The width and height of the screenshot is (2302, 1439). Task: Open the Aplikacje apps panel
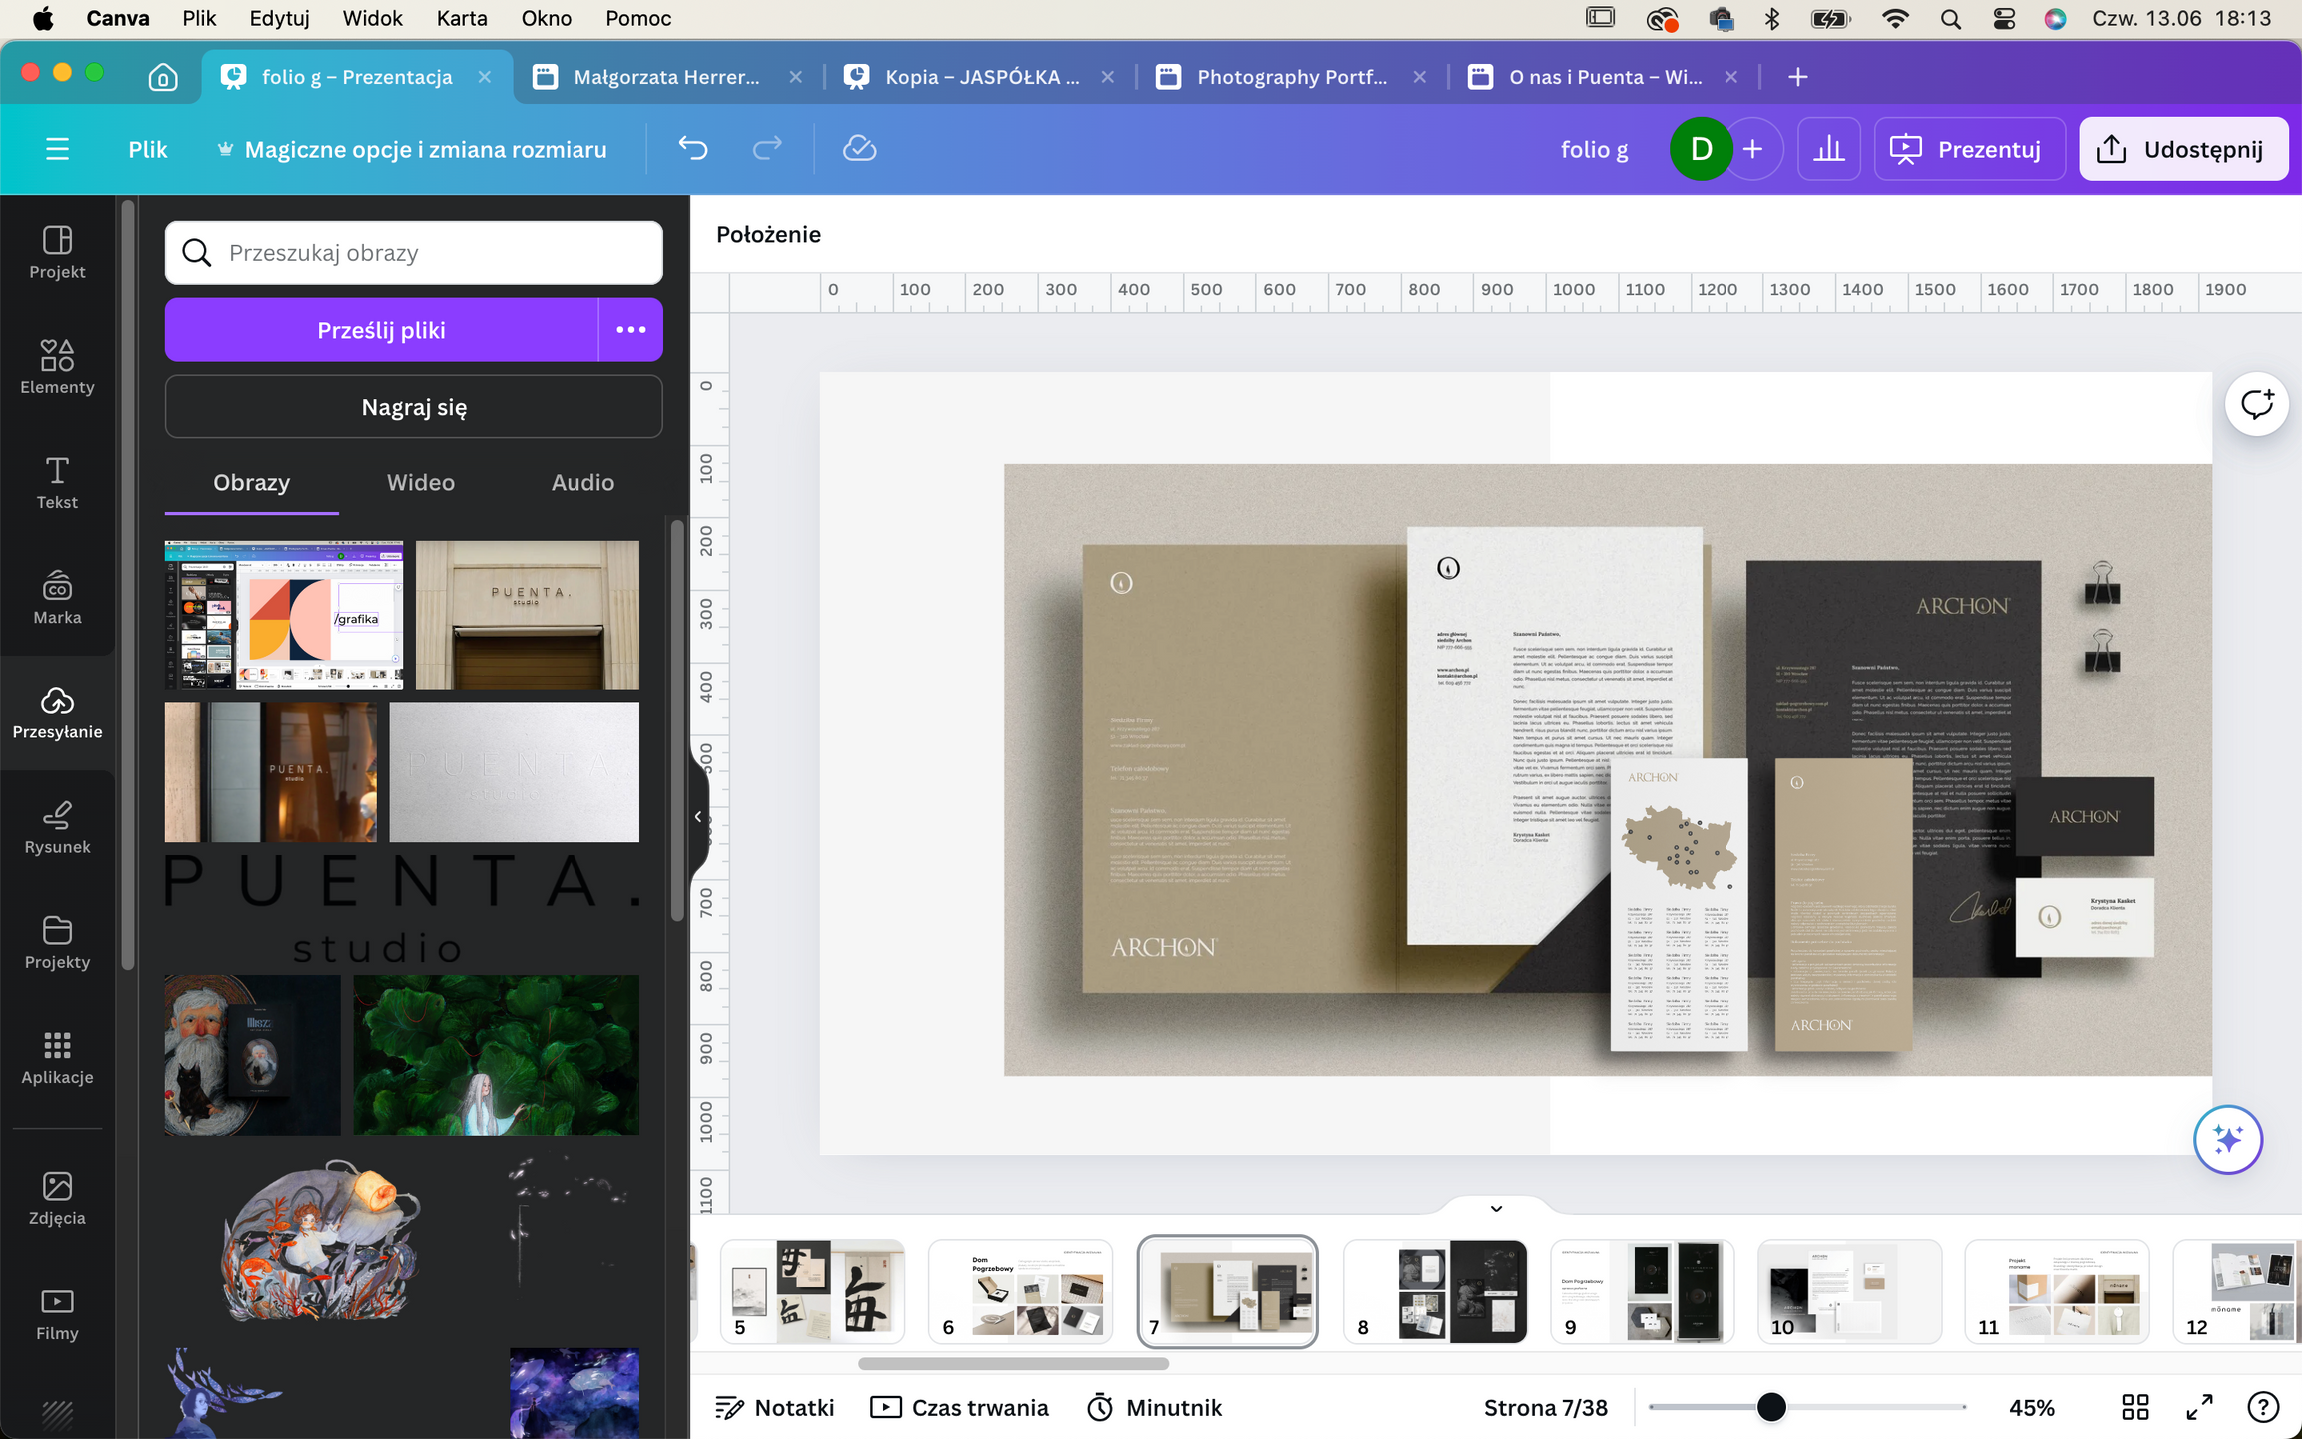click(x=57, y=1057)
